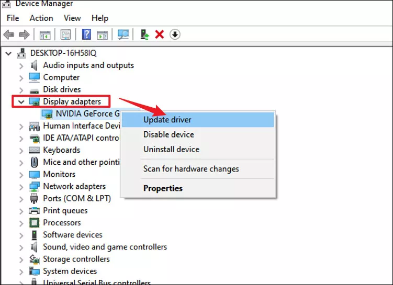The height and width of the screenshot is (285, 393).
Task: Open the File menu
Action: pos(13,18)
